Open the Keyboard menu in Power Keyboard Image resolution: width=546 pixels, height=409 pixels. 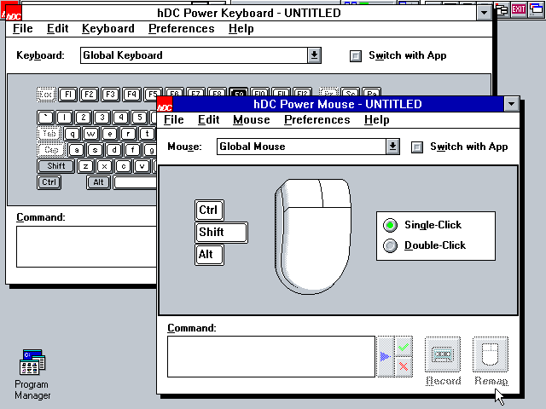(108, 28)
